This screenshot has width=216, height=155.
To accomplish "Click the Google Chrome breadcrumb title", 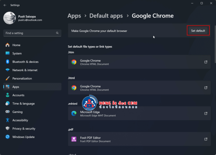I will click(153, 16).
